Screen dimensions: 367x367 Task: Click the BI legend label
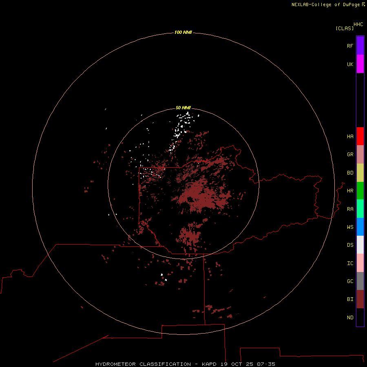click(x=350, y=299)
